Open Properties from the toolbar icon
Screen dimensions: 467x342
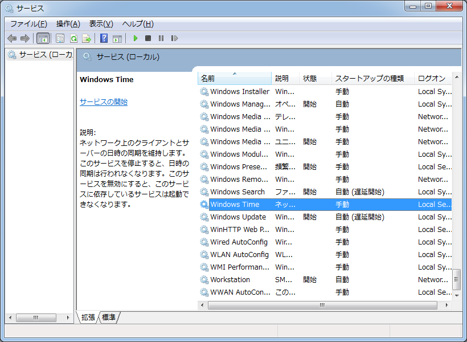tap(60, 38)
